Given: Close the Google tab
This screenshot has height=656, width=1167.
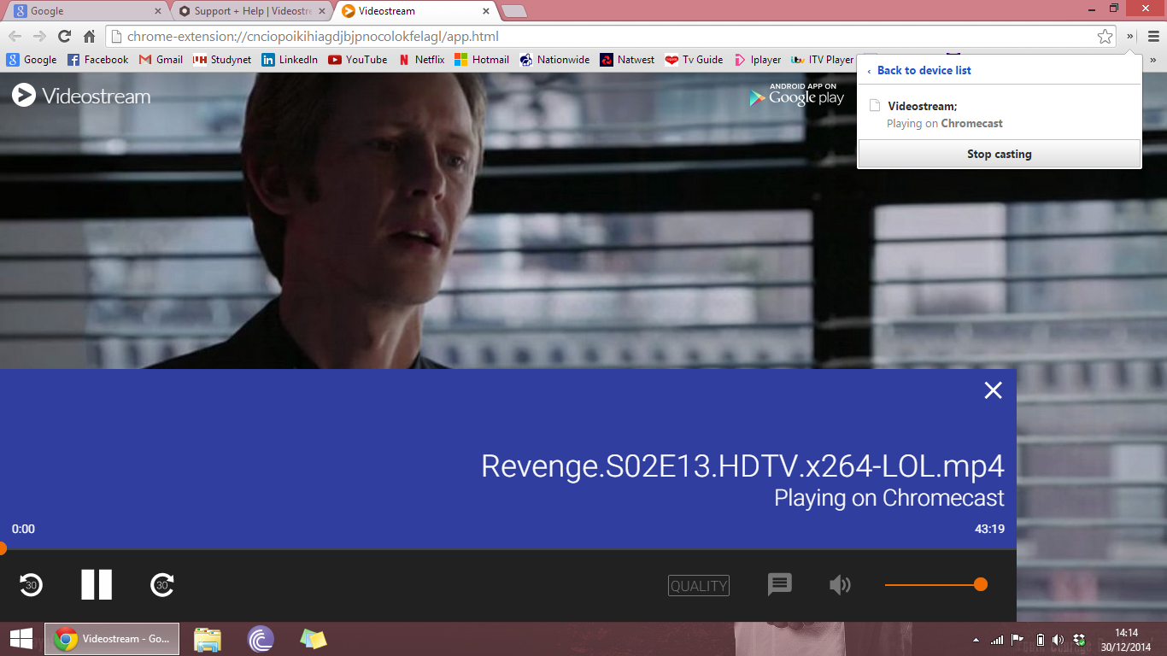Looking at the screenshot, I should pos(158,11).
